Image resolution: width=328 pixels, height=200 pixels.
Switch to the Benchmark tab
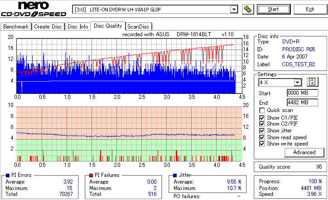[16, 27]
